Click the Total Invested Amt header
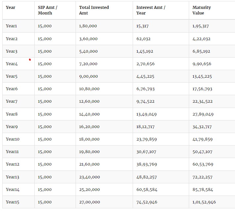Viewport: 235px width, 211px height. point(94,10)
